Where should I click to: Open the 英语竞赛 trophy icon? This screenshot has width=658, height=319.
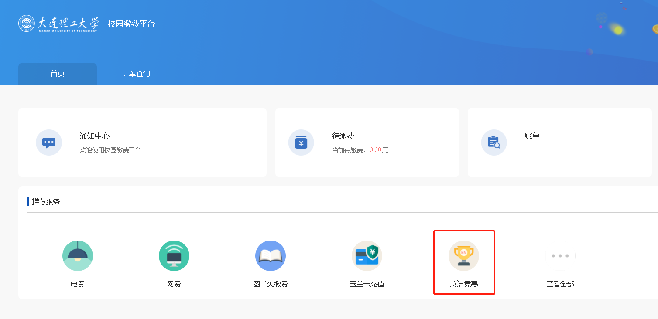coord(464,256)
